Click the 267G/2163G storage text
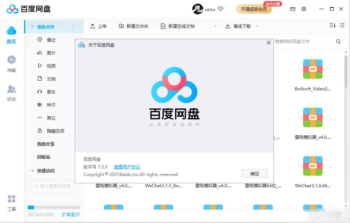Screen dimensions: 350x223 click(41, 214)
